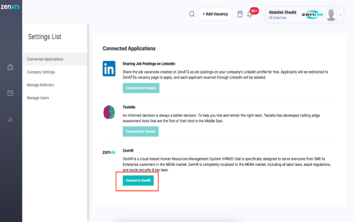The width and height of the screenshot is (355, 222).
Task: Click the ZenHR heading text
Action: click(x=128, y=151)
